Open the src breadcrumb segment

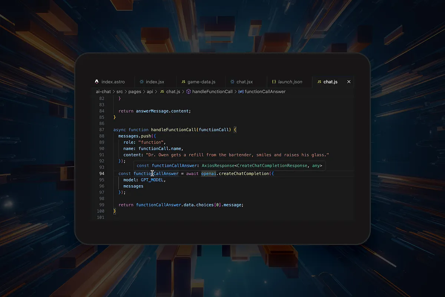pyautogui.click(x=119, y=91)
